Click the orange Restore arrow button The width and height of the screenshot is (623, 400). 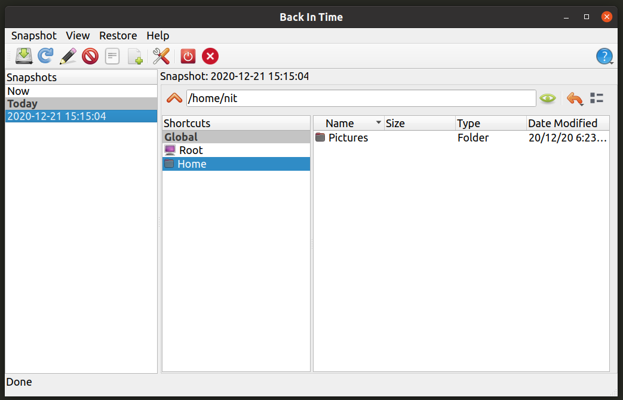[575, 98]
